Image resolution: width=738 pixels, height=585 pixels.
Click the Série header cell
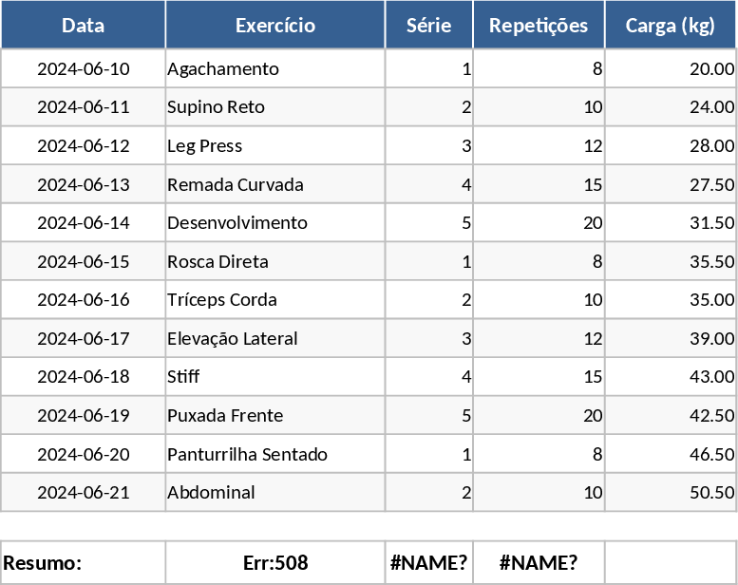point(428,26)
